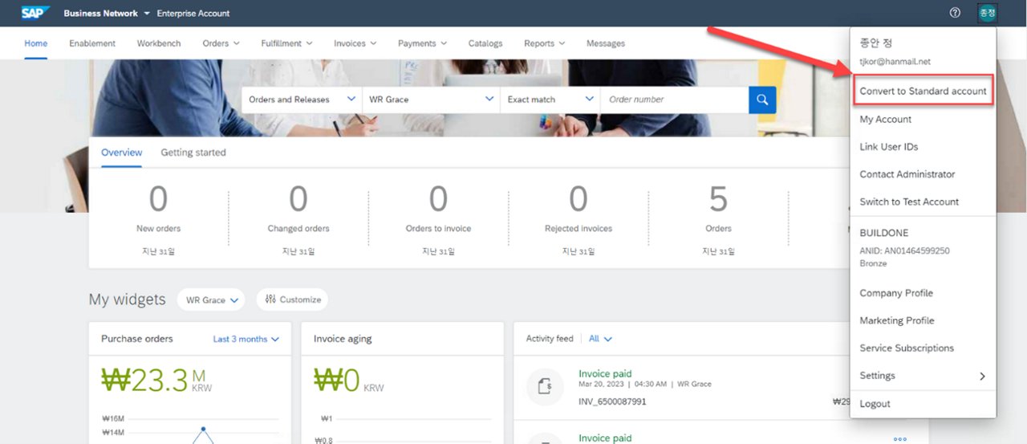Open Company Profile
This screenshot has height=444, width=1027.
[x=896, y=293]
